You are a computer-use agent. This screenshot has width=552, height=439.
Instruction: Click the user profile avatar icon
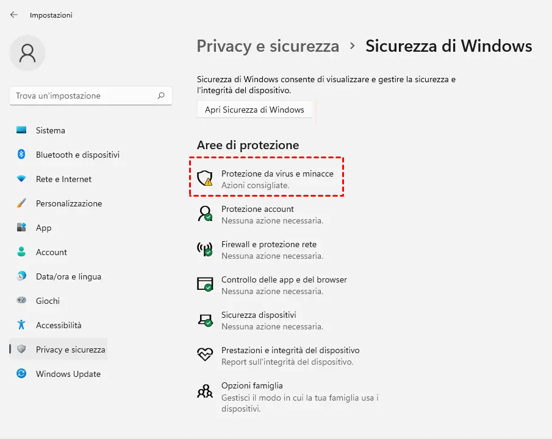tap(27, 53)
